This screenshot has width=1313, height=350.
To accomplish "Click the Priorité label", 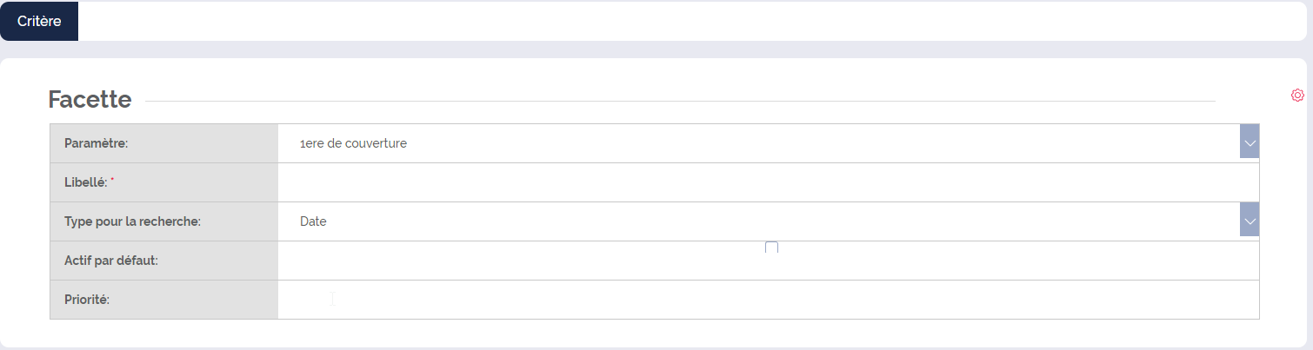I will pyautogui.click(x=86, y=300).
